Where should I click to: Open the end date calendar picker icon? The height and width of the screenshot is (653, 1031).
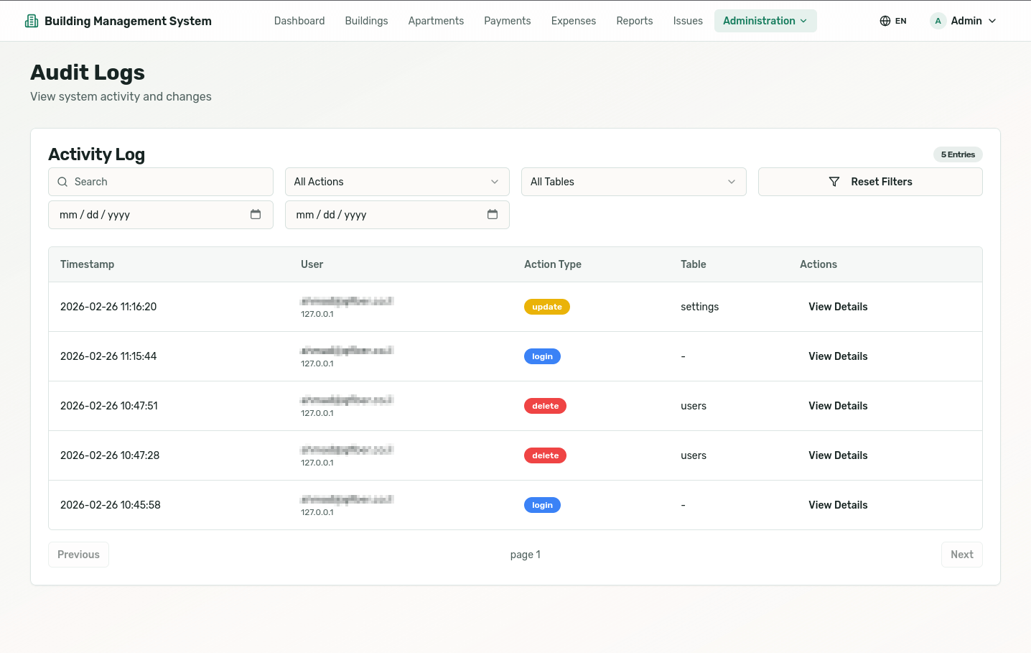[493, 214]
